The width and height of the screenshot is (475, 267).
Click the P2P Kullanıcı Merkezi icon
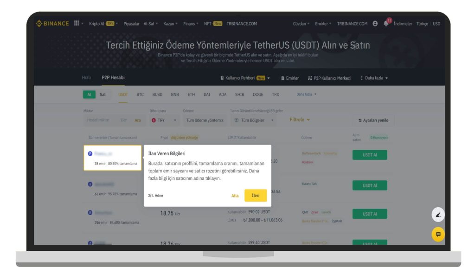[309, 78]
